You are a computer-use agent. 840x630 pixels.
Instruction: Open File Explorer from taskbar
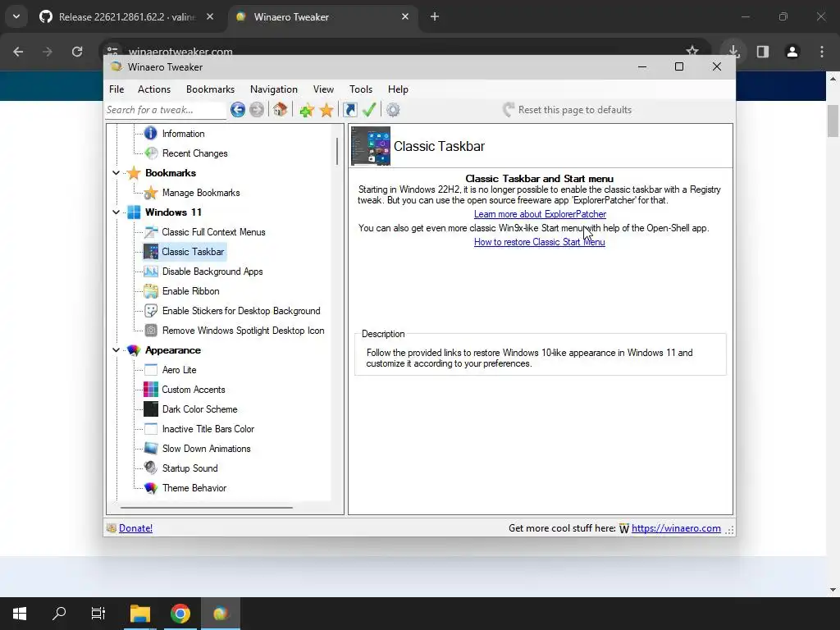click(x=140, y=614)
